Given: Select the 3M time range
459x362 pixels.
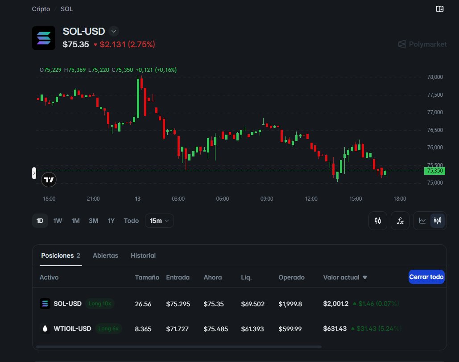Looking at the screenshot, I should 93,221.
